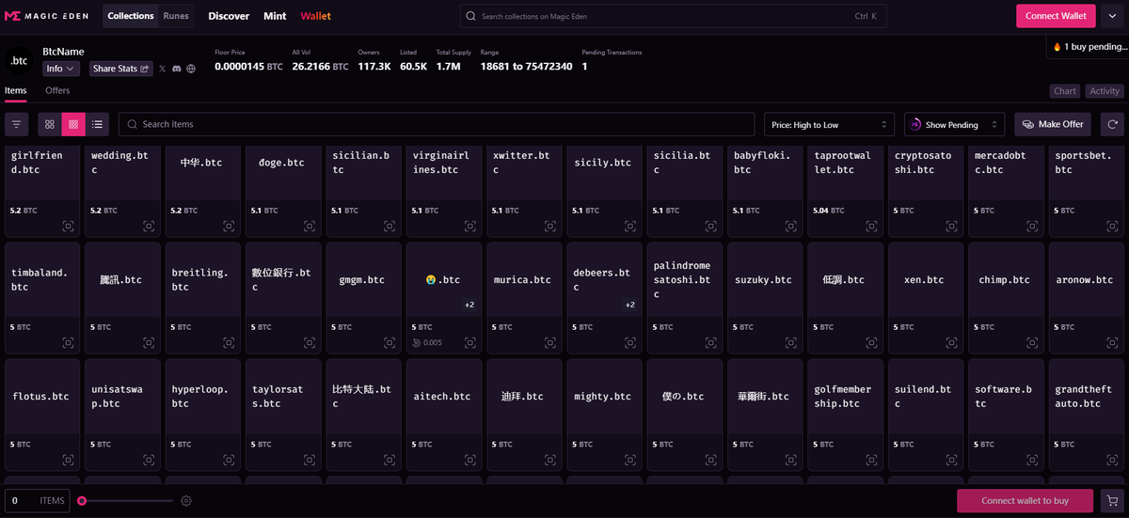Open the gmgm.btc item card
This screenshot has width=1129, height=518.
point(364,299)
